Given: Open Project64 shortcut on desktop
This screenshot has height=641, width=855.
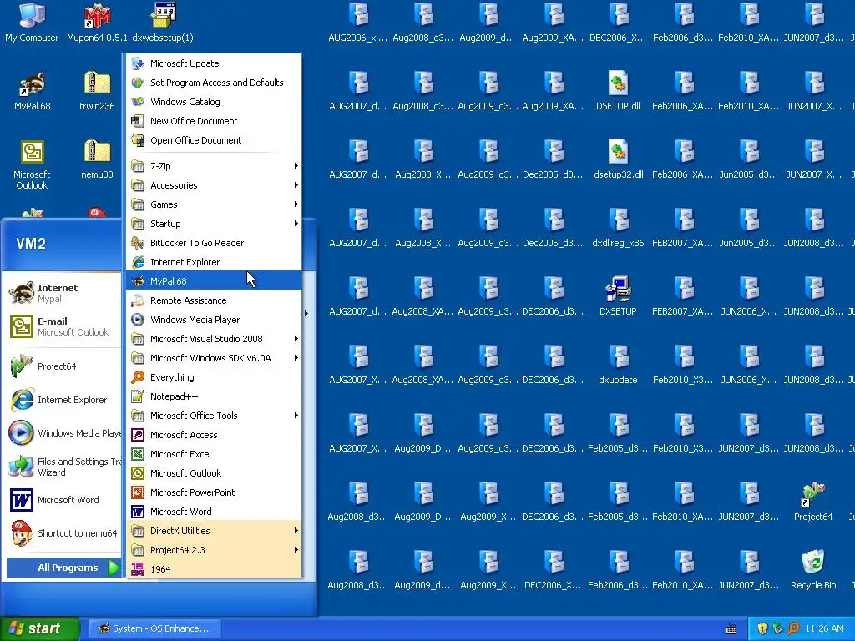Looking at the screenshot, I should 813,501.
